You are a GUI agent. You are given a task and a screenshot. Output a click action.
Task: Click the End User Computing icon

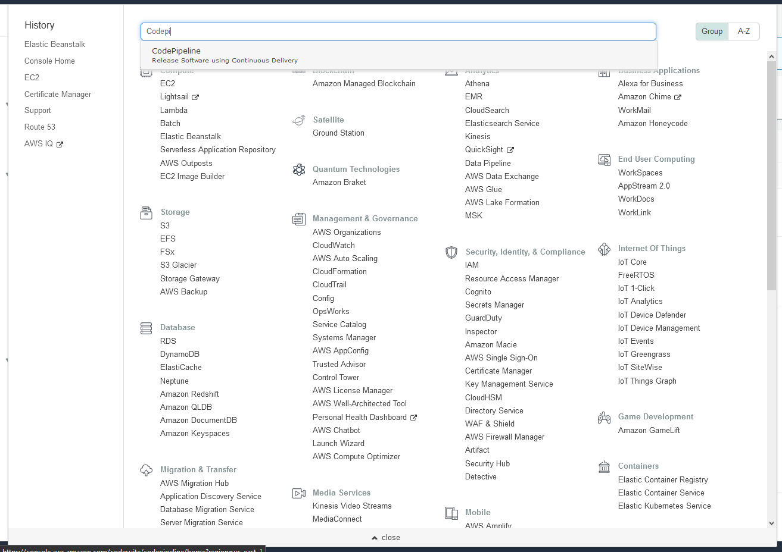[x=605, y=159]
